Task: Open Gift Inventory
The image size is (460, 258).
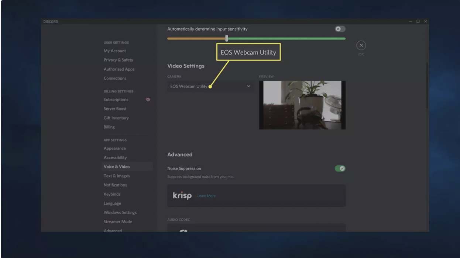Action: [116, 118]
